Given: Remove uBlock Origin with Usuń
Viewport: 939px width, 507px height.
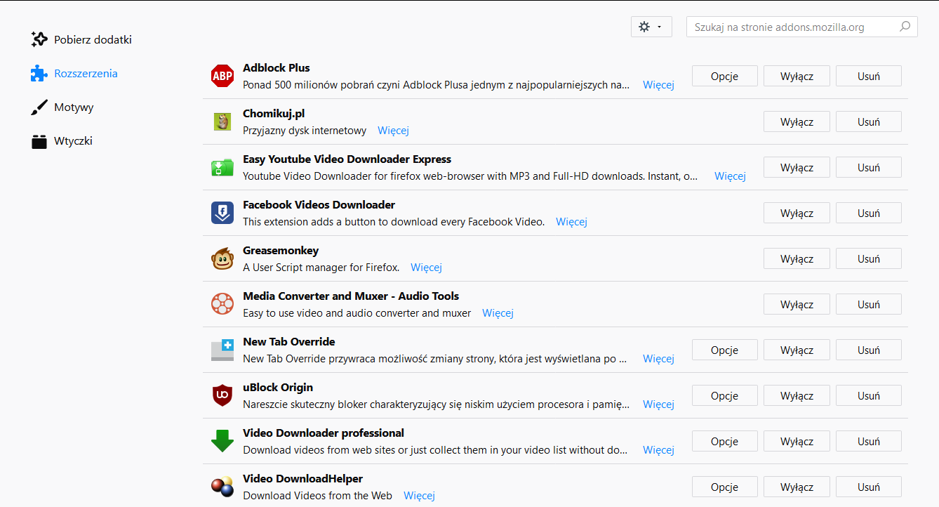Looking at the screenshot, I should [x=868, y=395].
